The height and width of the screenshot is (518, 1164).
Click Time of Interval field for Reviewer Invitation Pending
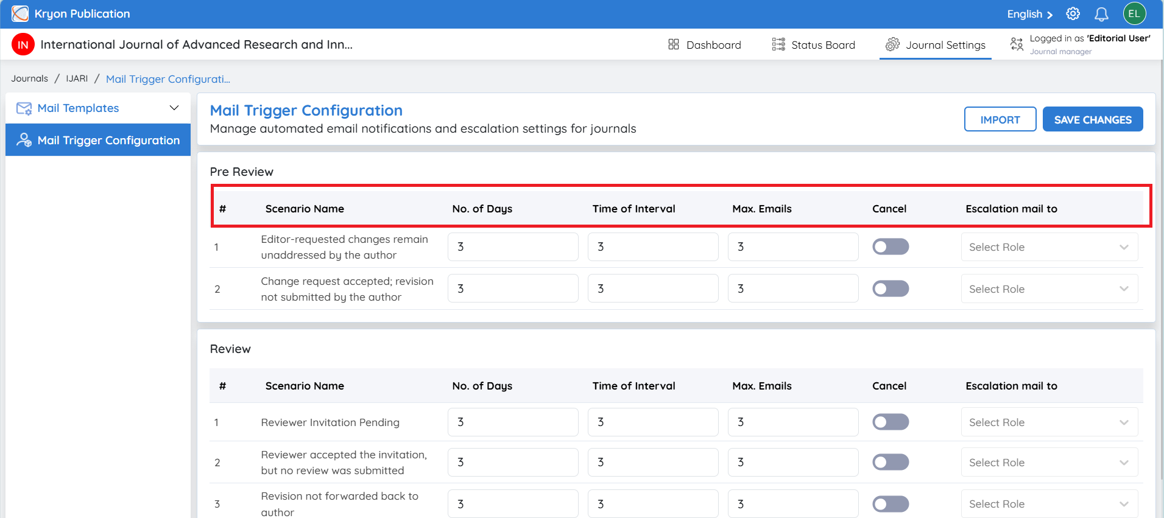click(x=653, y=422)
